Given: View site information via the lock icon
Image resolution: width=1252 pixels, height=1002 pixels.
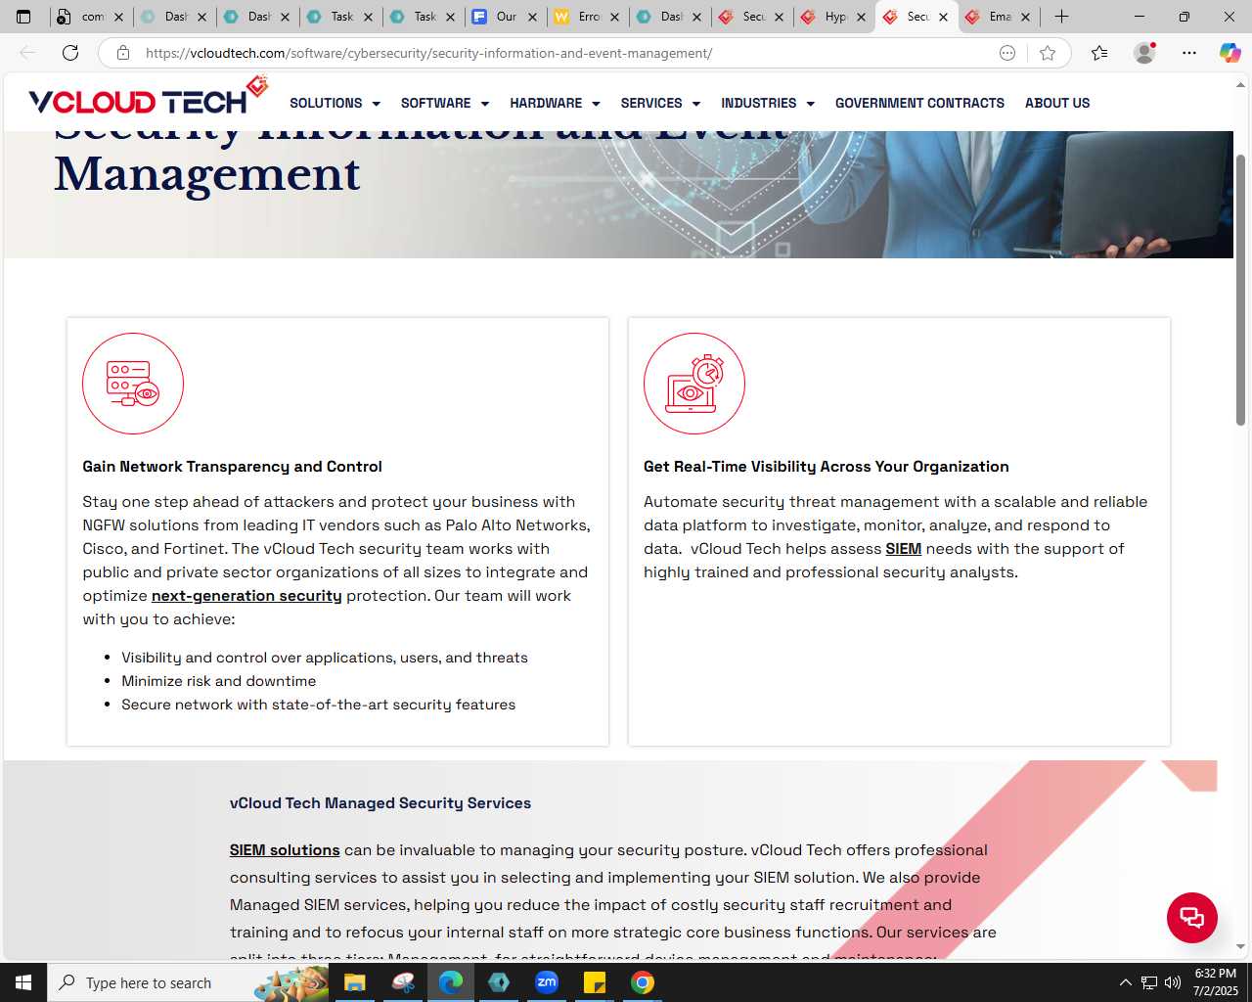Looking at the screenshot, I should pyautogui.click(x=123, y=53).
